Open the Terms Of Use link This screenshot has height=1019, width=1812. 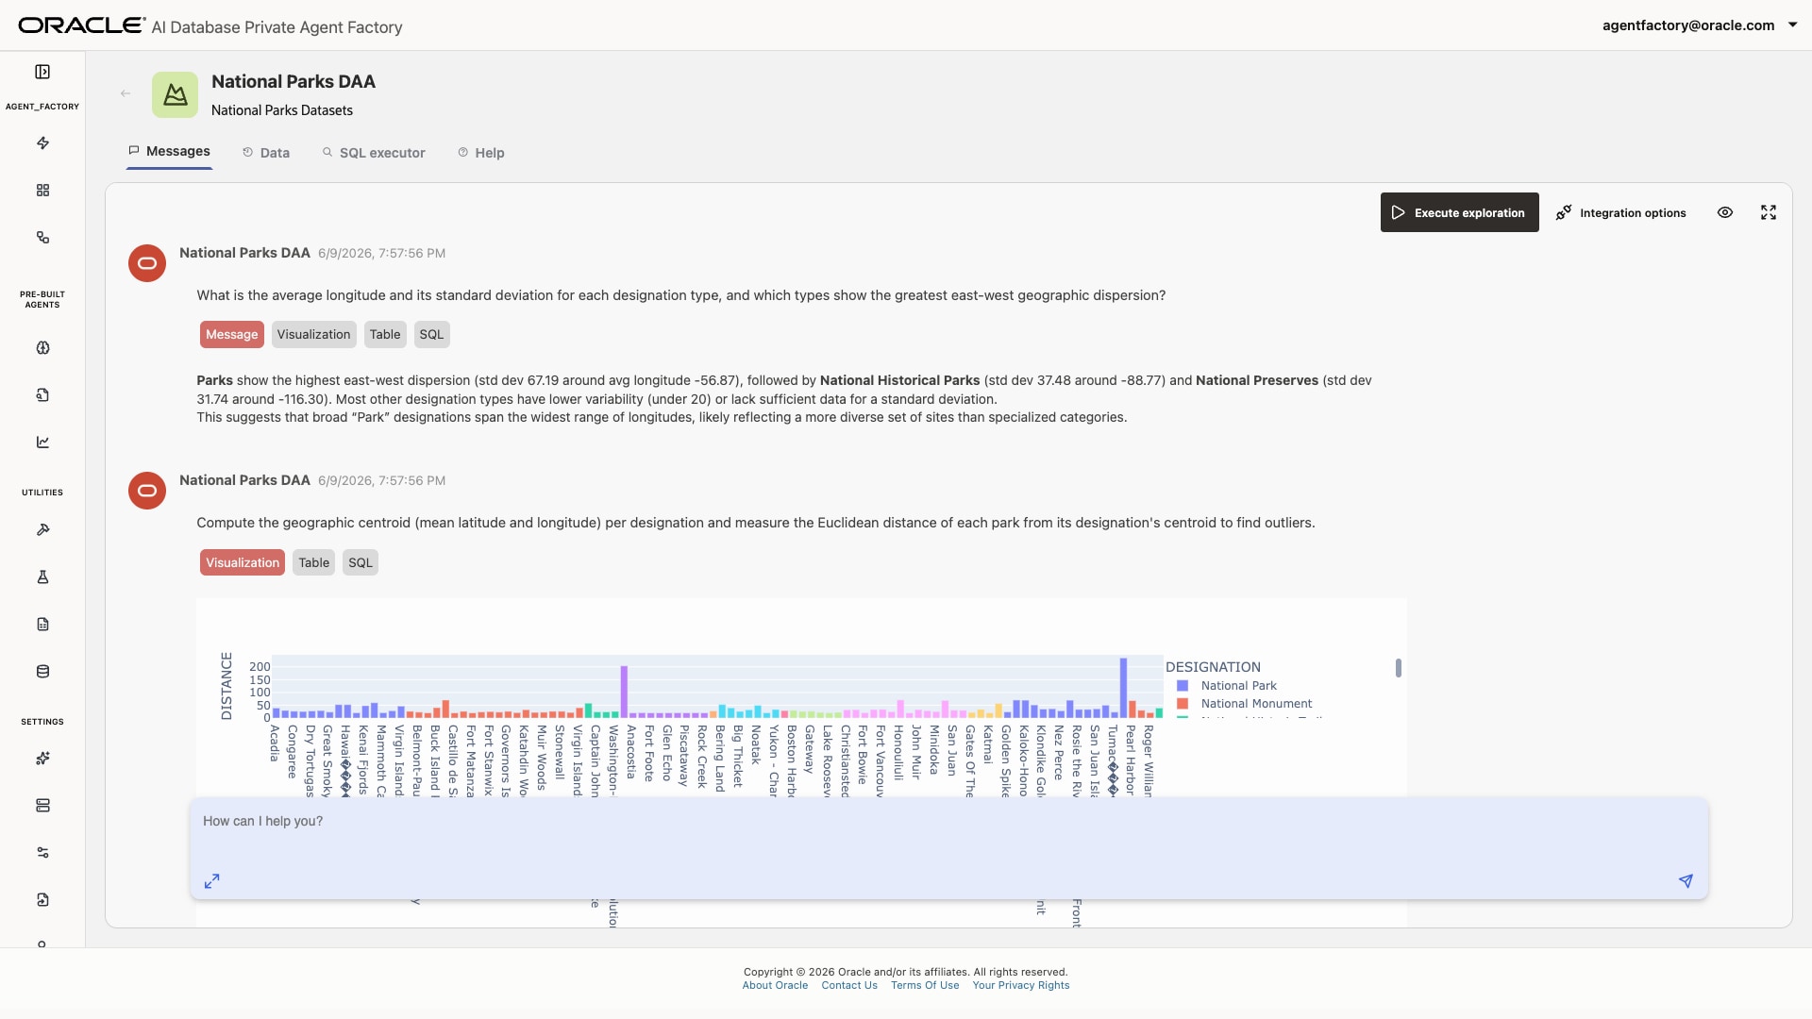[x=924, y=985]
